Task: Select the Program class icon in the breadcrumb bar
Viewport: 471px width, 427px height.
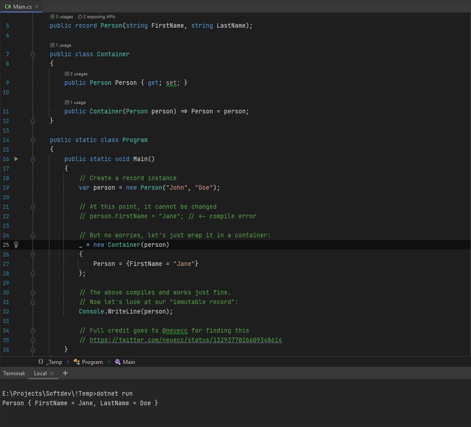Action: point(76,362)
